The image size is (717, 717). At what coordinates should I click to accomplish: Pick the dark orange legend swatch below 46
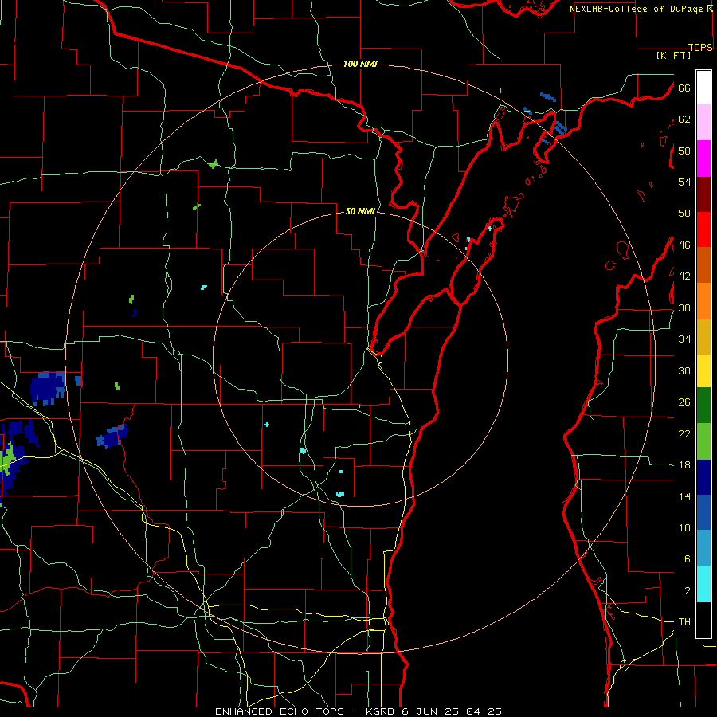703,264
